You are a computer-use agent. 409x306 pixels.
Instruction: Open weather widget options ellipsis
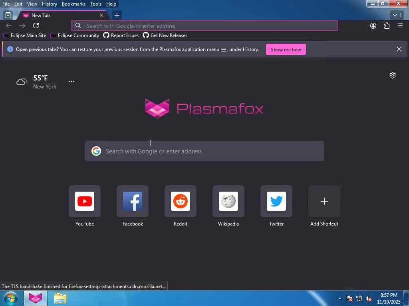tap(71, 81)
